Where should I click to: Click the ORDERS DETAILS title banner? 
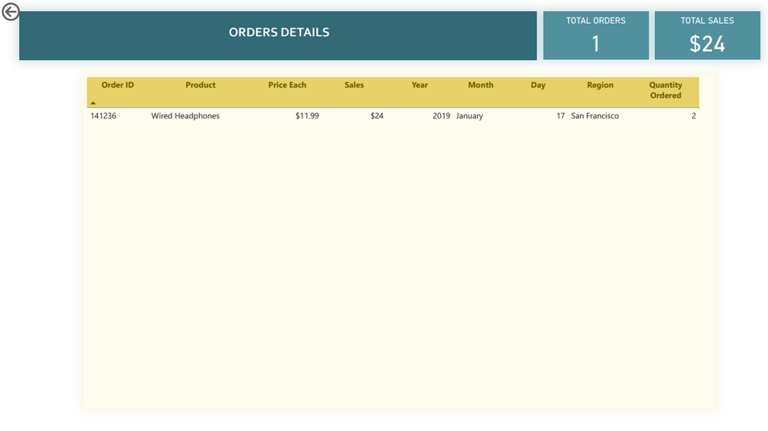click(278, 36)
